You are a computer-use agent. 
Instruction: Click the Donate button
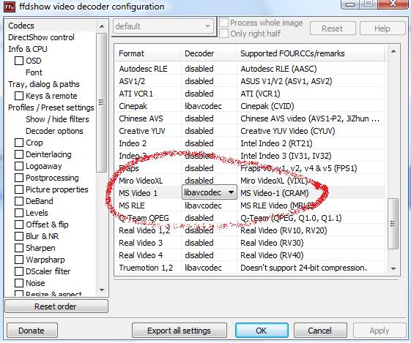[32, 331]
